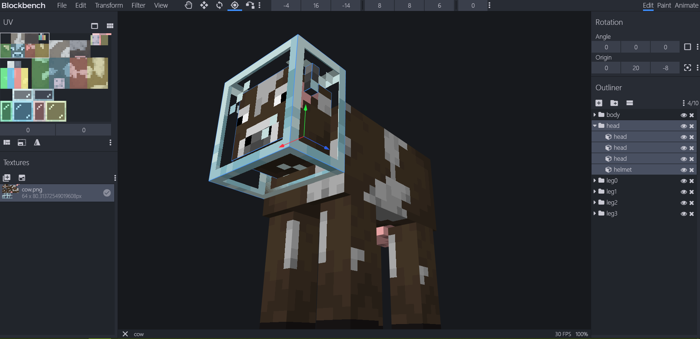Click the 30 FPS status text
Image resolution: width=700 pixels, height=339 pixels.
pyautogui.click(x=563, y=334)
